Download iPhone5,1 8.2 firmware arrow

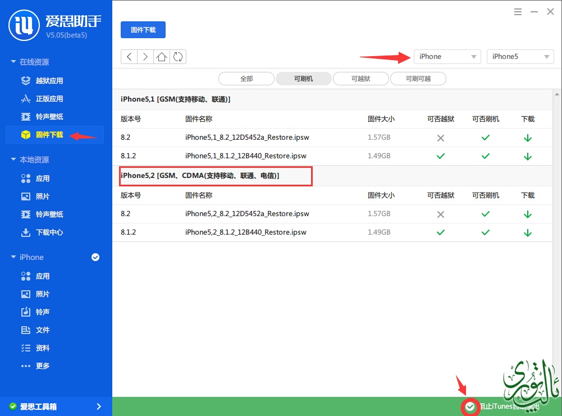(527, 138)
